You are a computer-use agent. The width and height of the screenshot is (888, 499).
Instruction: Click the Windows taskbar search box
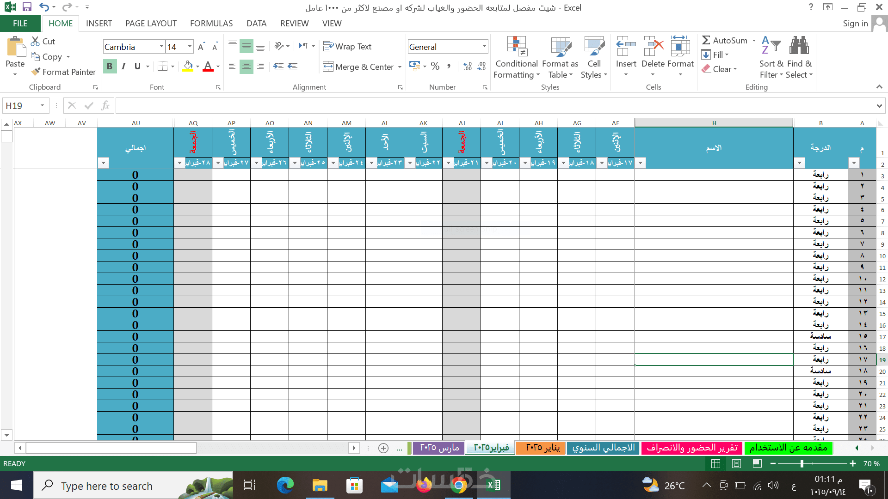[x=106, y=486]
